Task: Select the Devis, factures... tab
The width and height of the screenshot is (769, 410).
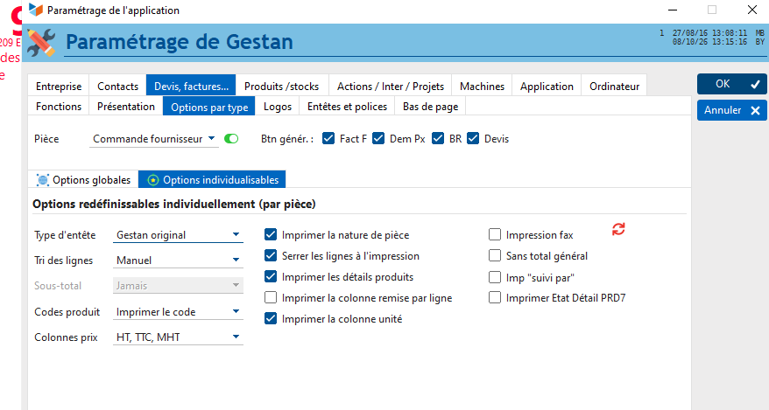Action: coord(191,87)
